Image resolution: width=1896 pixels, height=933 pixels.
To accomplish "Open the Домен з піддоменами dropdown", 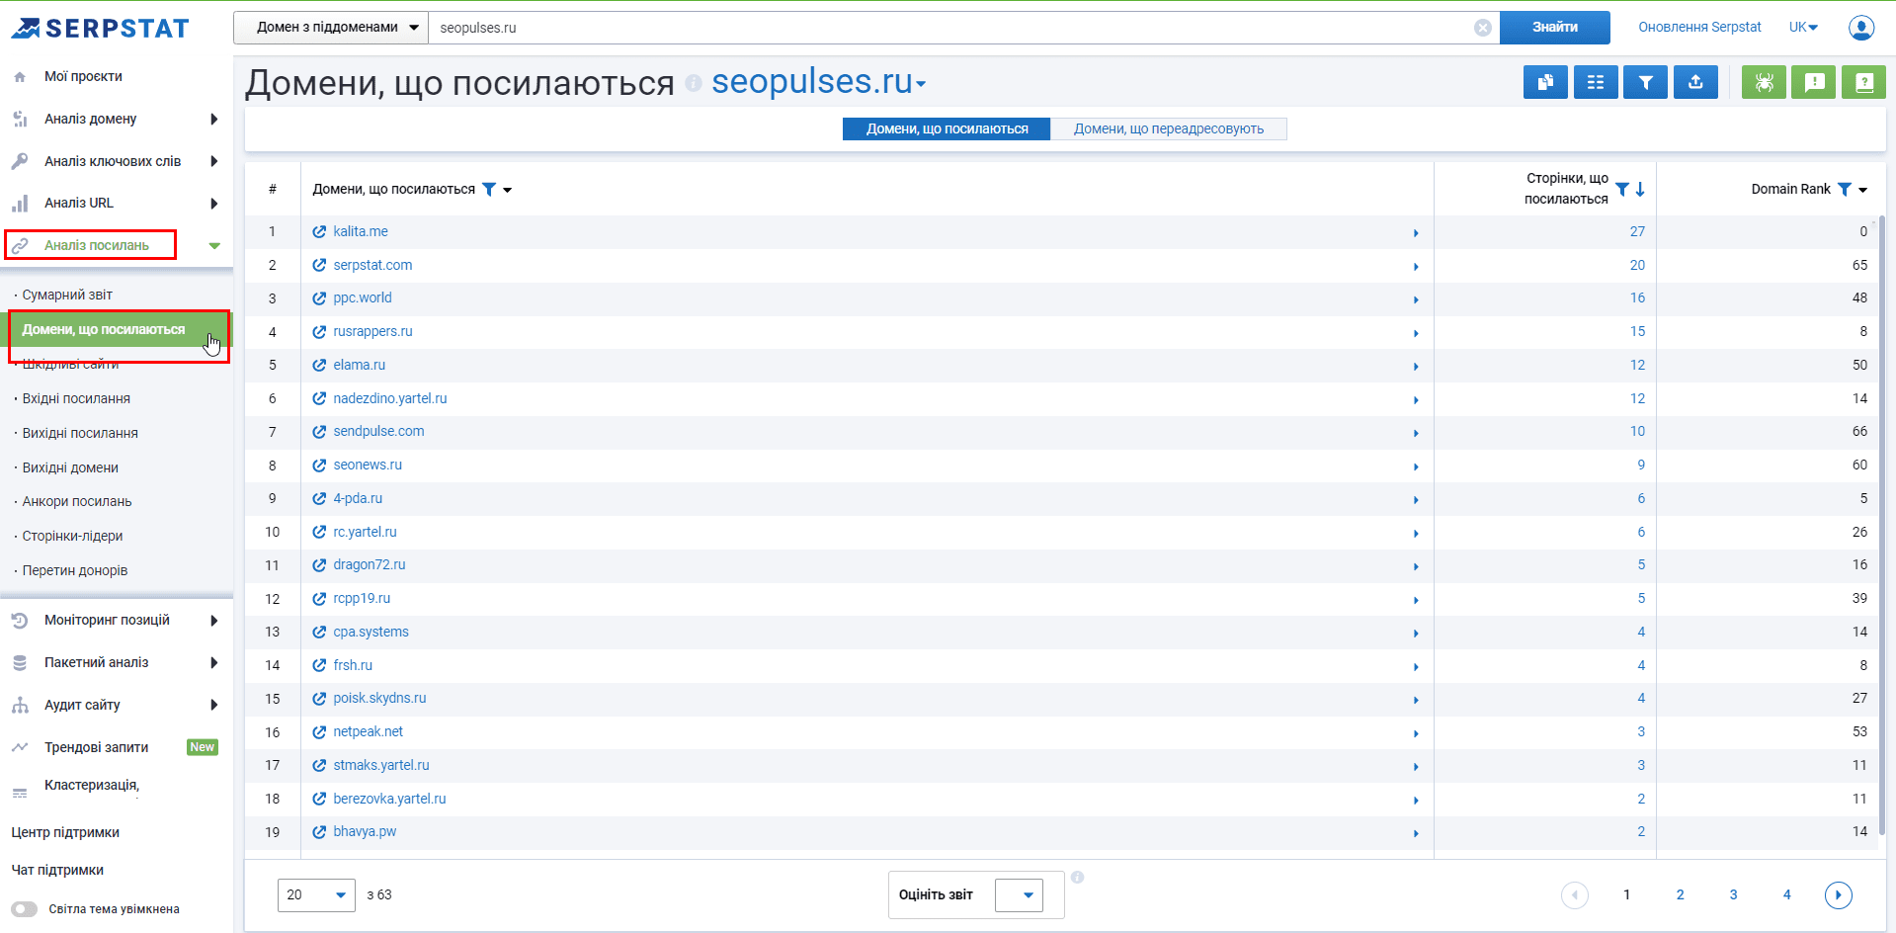I will (331, 28).
